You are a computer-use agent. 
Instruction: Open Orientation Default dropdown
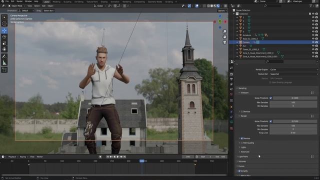pos(26,10)
